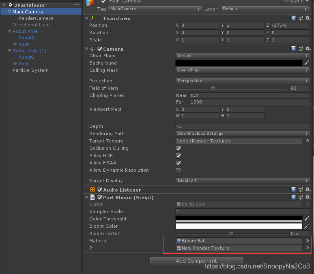Viewport: 314px width, 274px height.
Task: Open Target Texture object picker
Action: click(x=307, y=141)
